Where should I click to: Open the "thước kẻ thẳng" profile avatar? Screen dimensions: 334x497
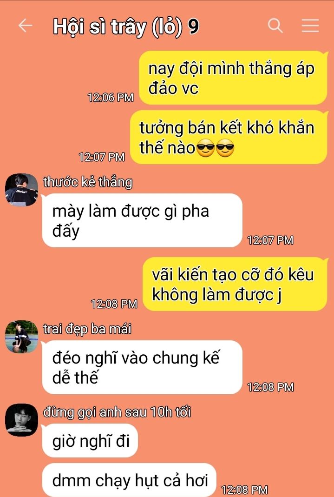[21, 190]
